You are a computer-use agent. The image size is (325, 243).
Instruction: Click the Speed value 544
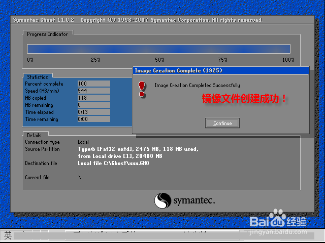coord(93,91)
